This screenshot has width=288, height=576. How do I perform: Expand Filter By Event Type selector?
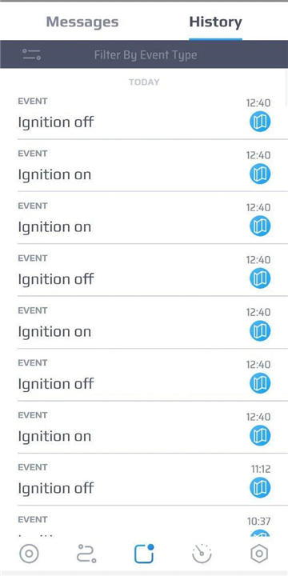144,54
